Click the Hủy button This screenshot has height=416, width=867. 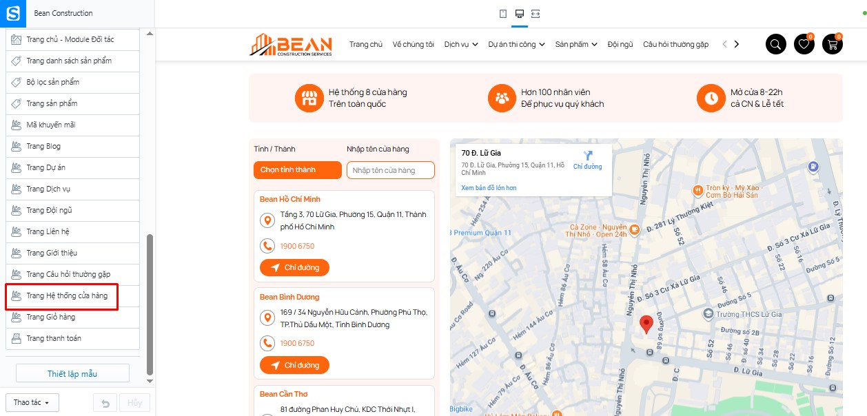(x=134, y=403)
